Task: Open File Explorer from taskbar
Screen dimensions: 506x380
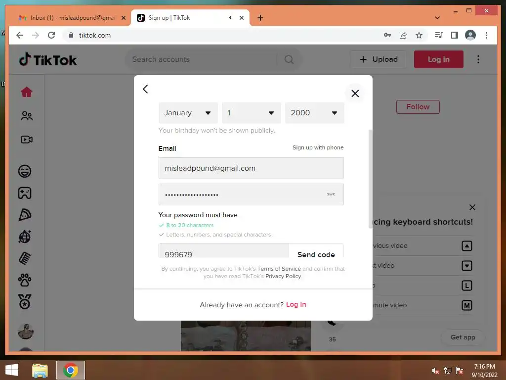Action: [40, 370]
